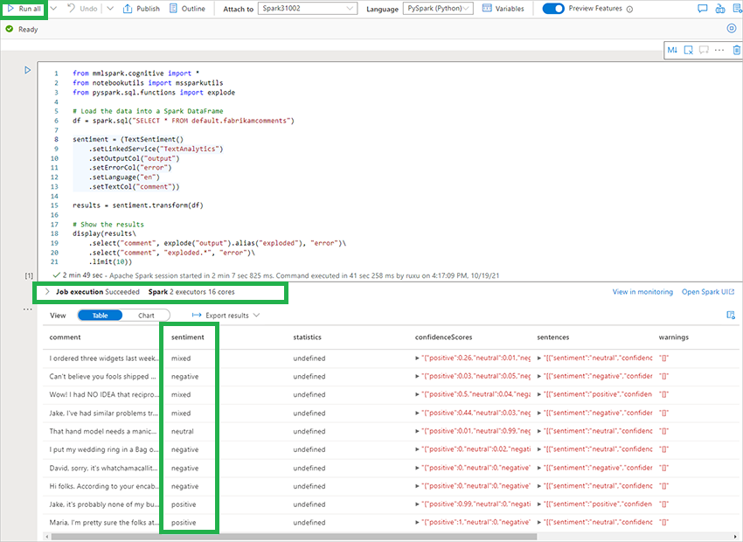Expand confidenceScores for 'Can't believe you fools' row
The image size is (743, 542).
[417, 376]
